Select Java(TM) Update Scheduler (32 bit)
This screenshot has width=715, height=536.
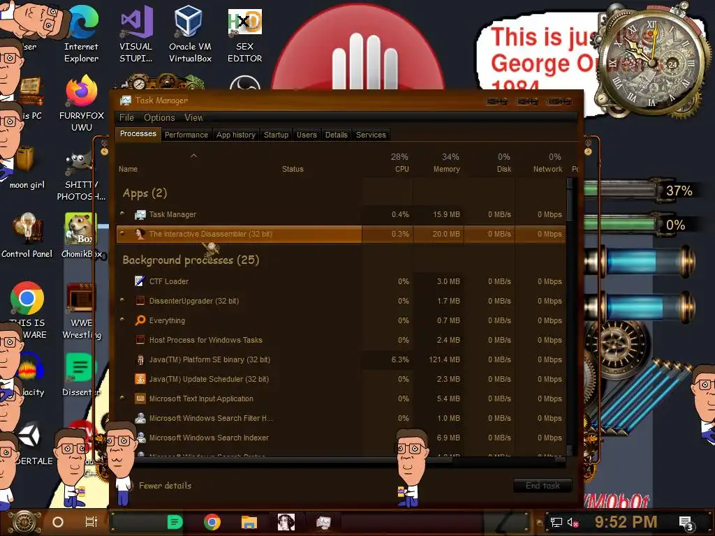click(341, 379)
